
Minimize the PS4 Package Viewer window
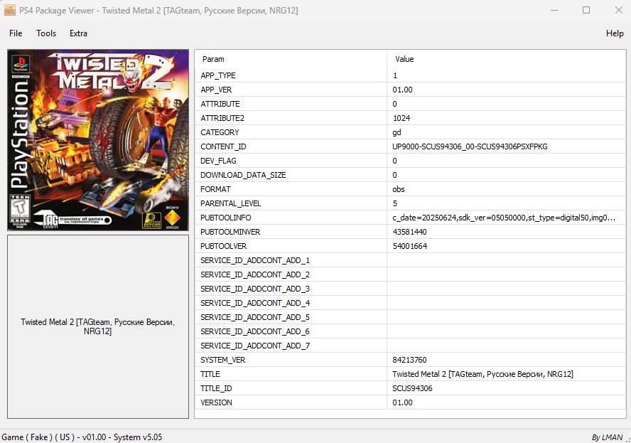pos(554,10)
